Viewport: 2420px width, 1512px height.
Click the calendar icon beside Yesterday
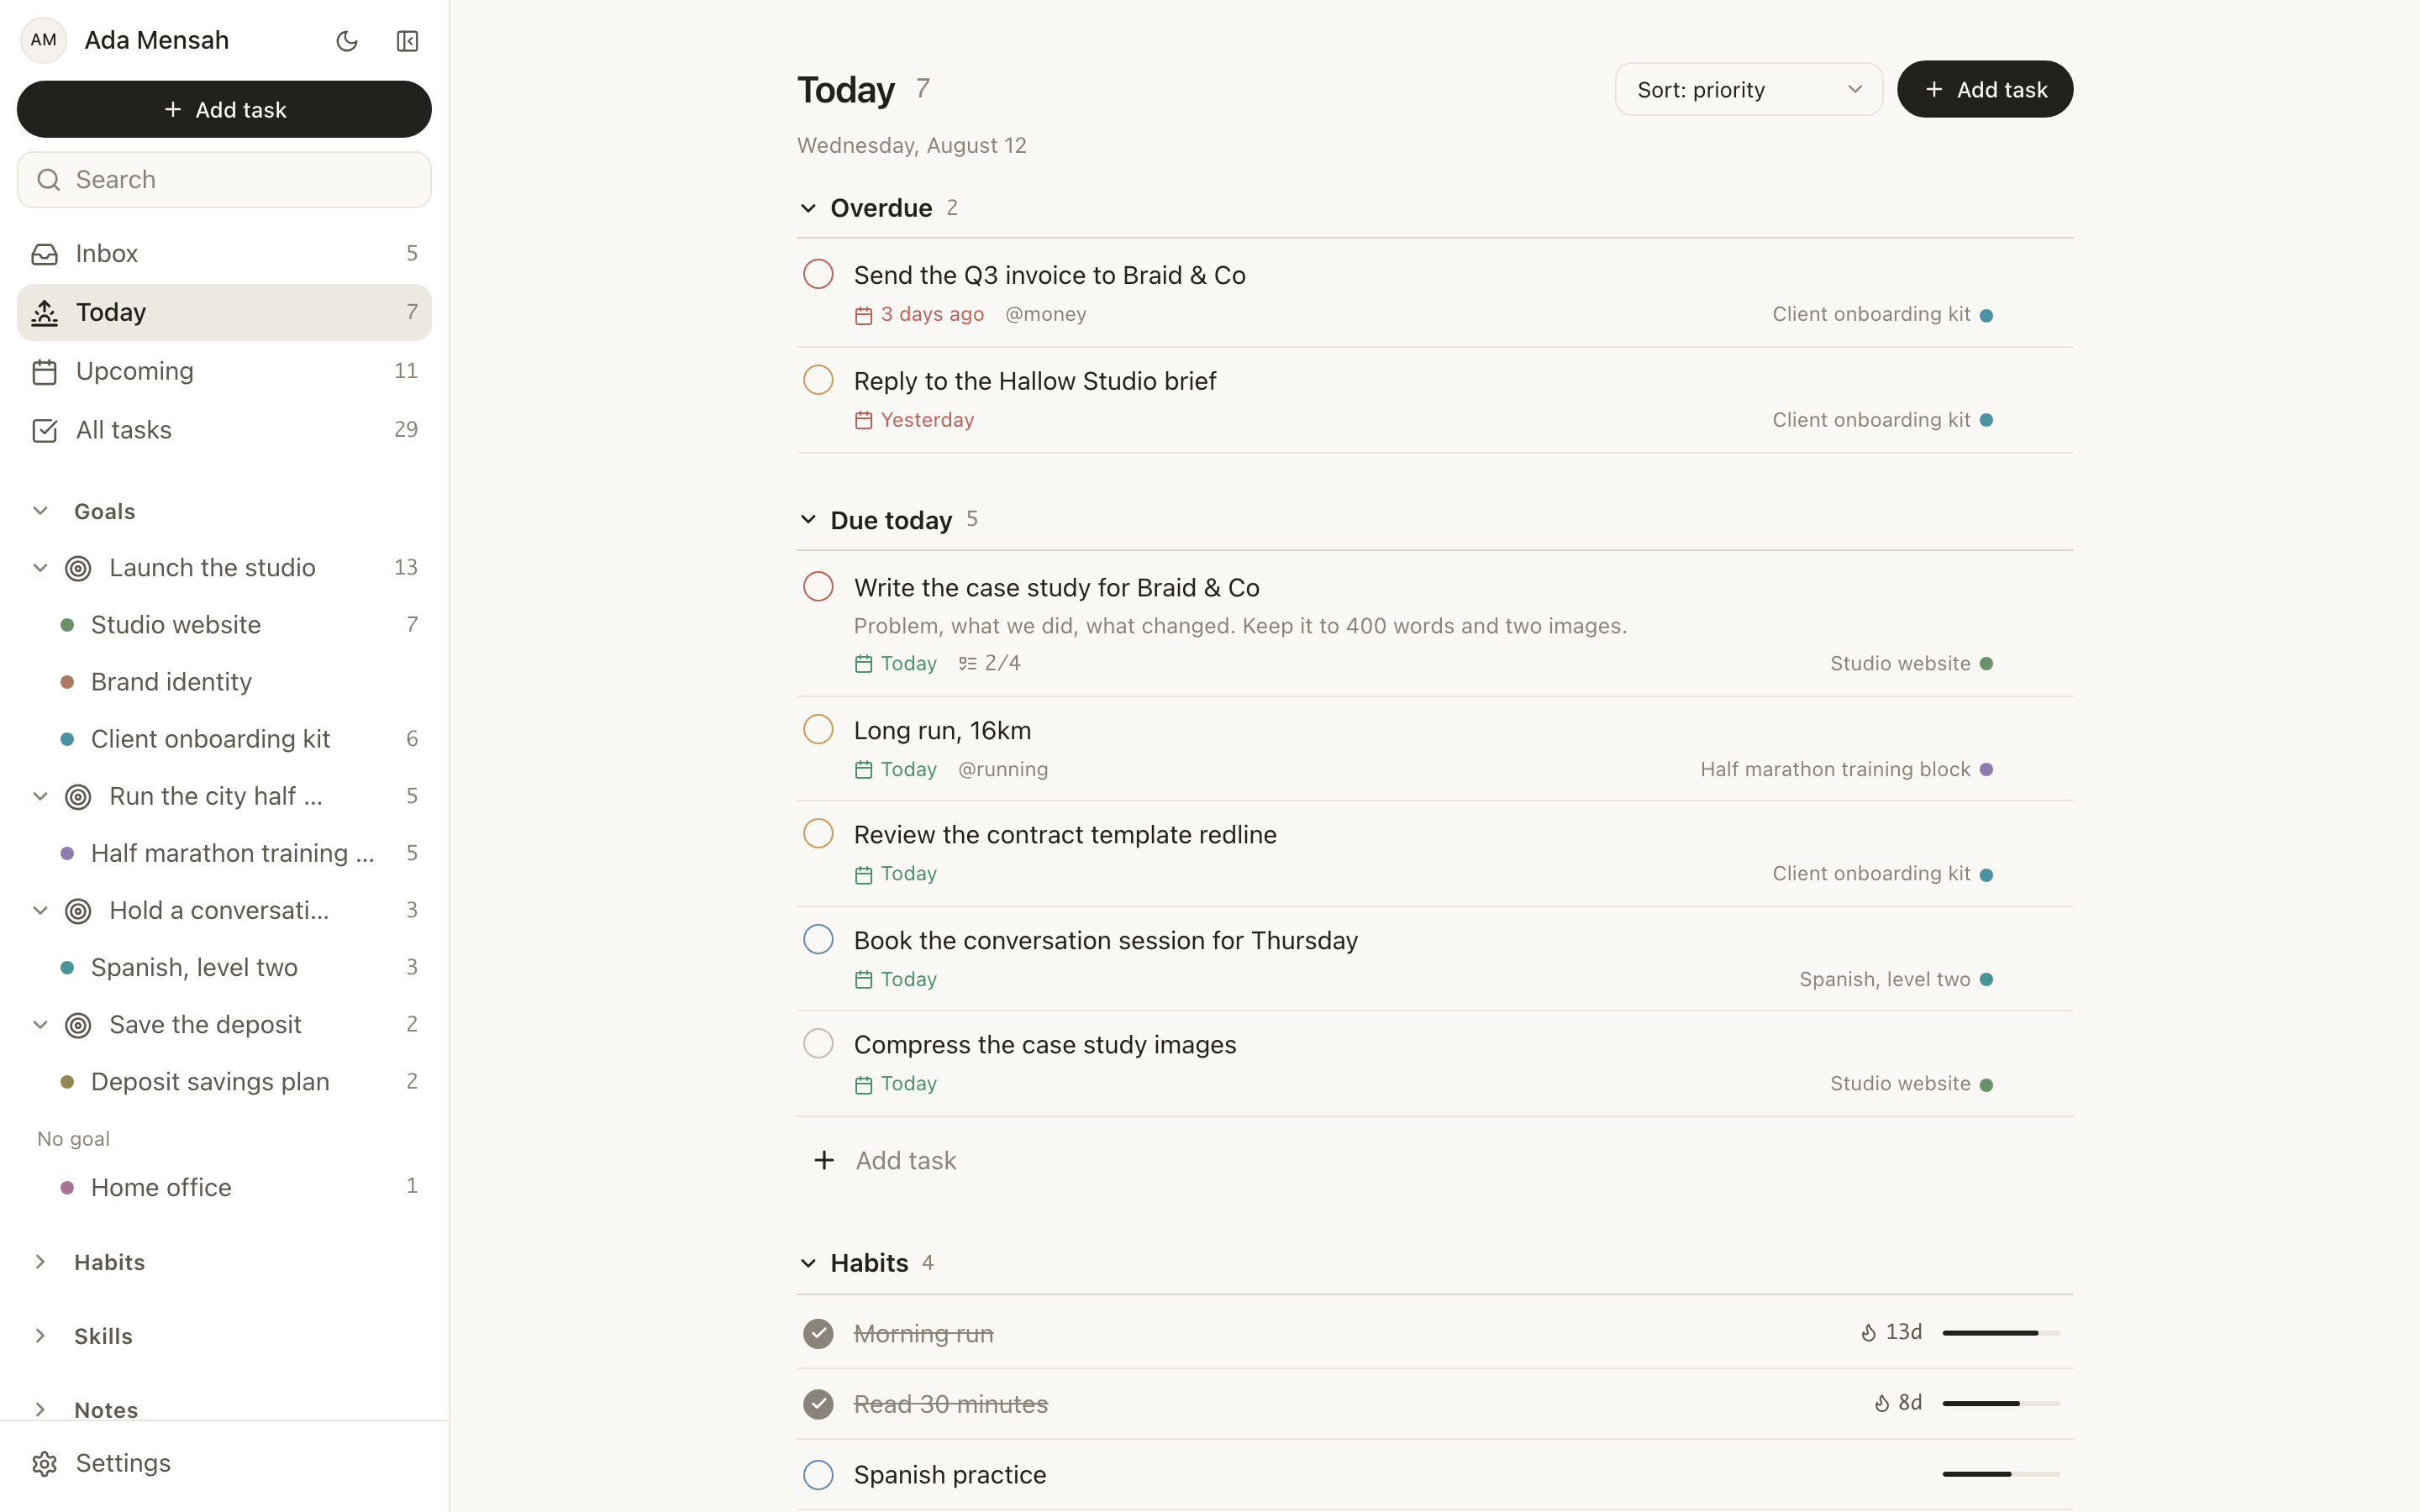pyautogui.click(x=864, y=420)
